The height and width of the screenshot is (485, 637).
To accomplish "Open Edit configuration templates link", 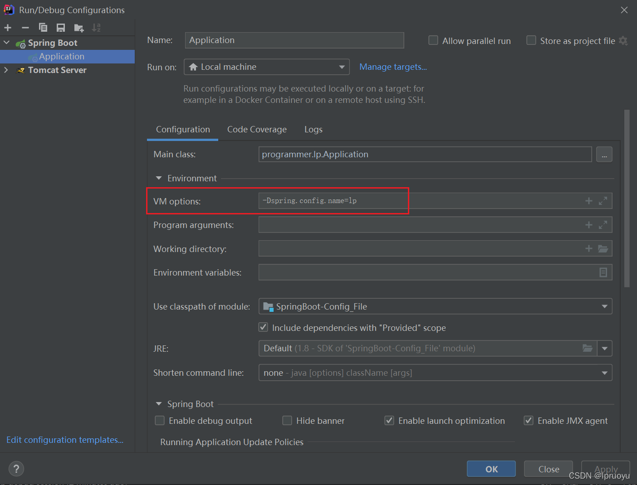I will [65, 440].
